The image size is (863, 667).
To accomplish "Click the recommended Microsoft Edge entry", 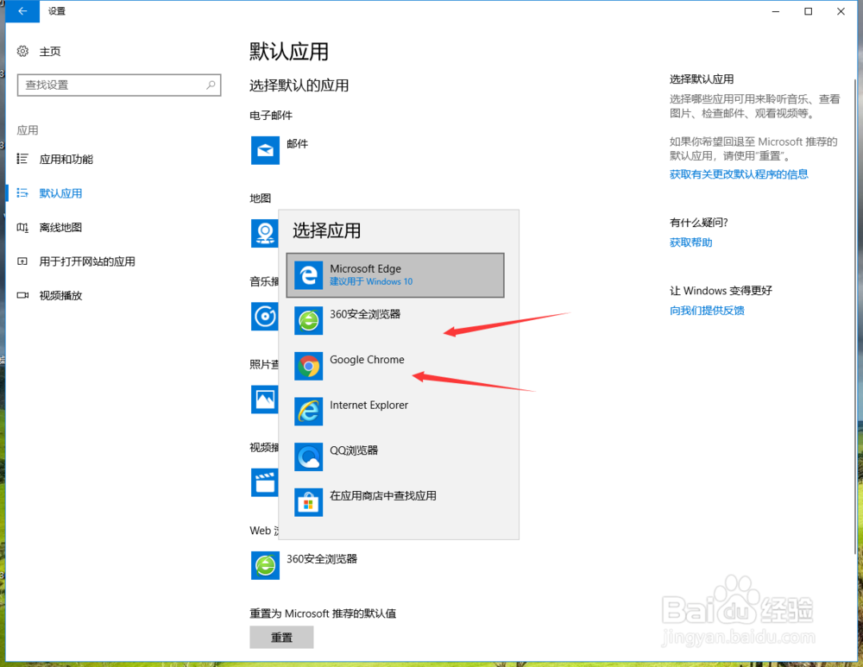I will pyautogui.click(x=394, y=274).
